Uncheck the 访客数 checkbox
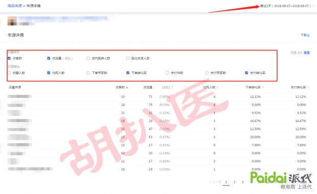The image size is (317, 194). point(9,58)
